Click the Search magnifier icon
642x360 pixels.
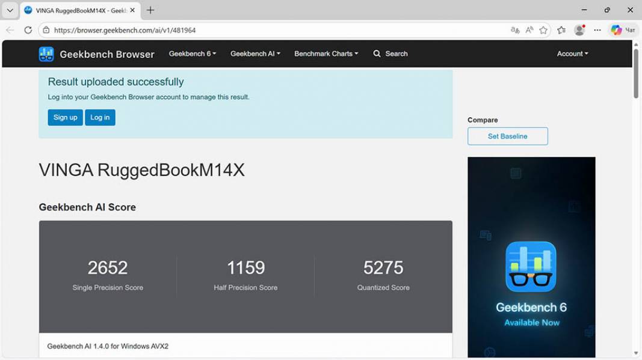point(377,53)
